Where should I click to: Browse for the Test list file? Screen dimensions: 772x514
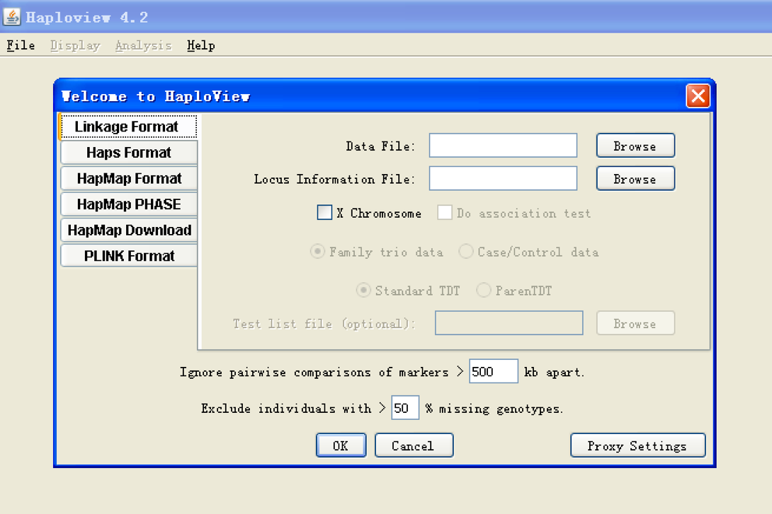click(x=635, y=323)
